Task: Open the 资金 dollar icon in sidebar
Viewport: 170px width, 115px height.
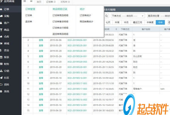Action: (1, 50)
